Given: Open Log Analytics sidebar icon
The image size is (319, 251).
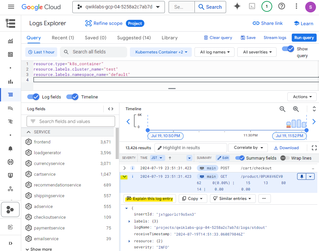Looking at the screenshot, I should coord(10,108).
